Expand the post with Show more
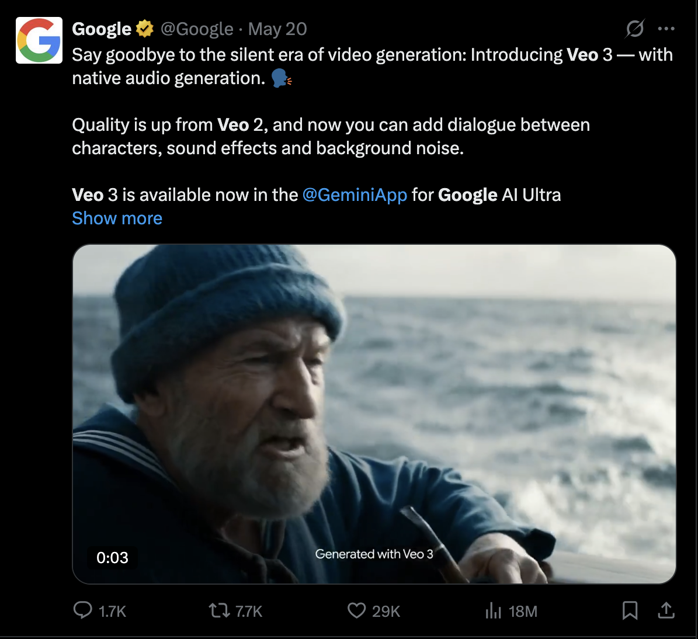 pos(117,218)
